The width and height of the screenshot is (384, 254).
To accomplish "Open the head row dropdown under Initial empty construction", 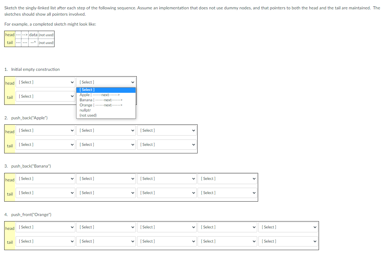I will (x=45, y=82).
